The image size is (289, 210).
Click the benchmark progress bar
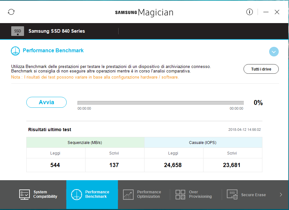161,103
